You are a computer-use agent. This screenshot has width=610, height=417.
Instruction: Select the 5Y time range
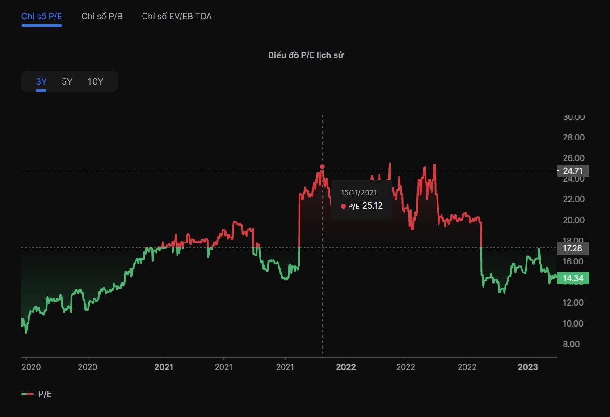click(67, 81)
